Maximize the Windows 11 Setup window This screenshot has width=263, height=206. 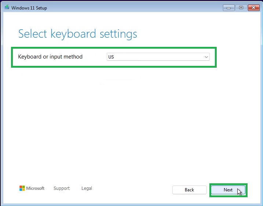(x=241, y=8)
